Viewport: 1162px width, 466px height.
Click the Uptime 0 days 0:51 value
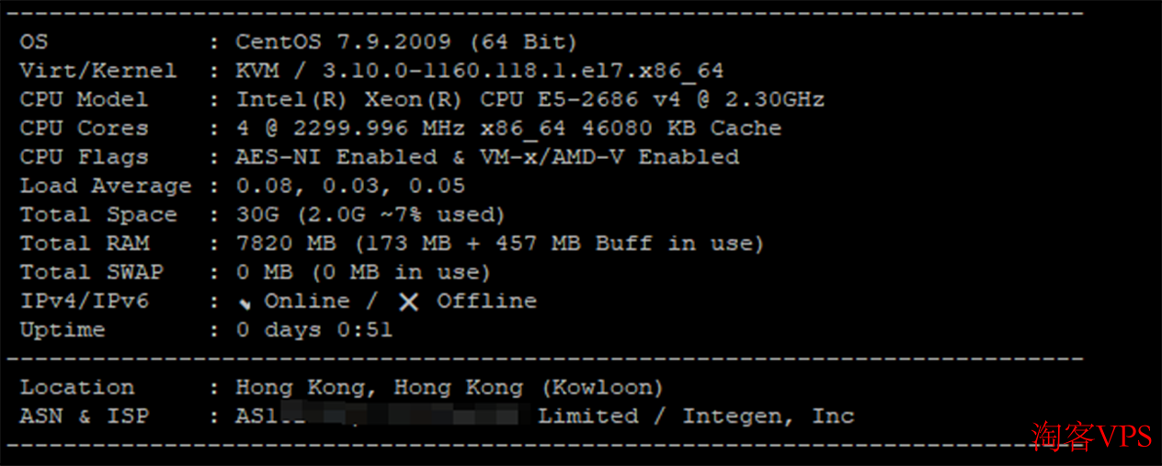tap(314, 330)
